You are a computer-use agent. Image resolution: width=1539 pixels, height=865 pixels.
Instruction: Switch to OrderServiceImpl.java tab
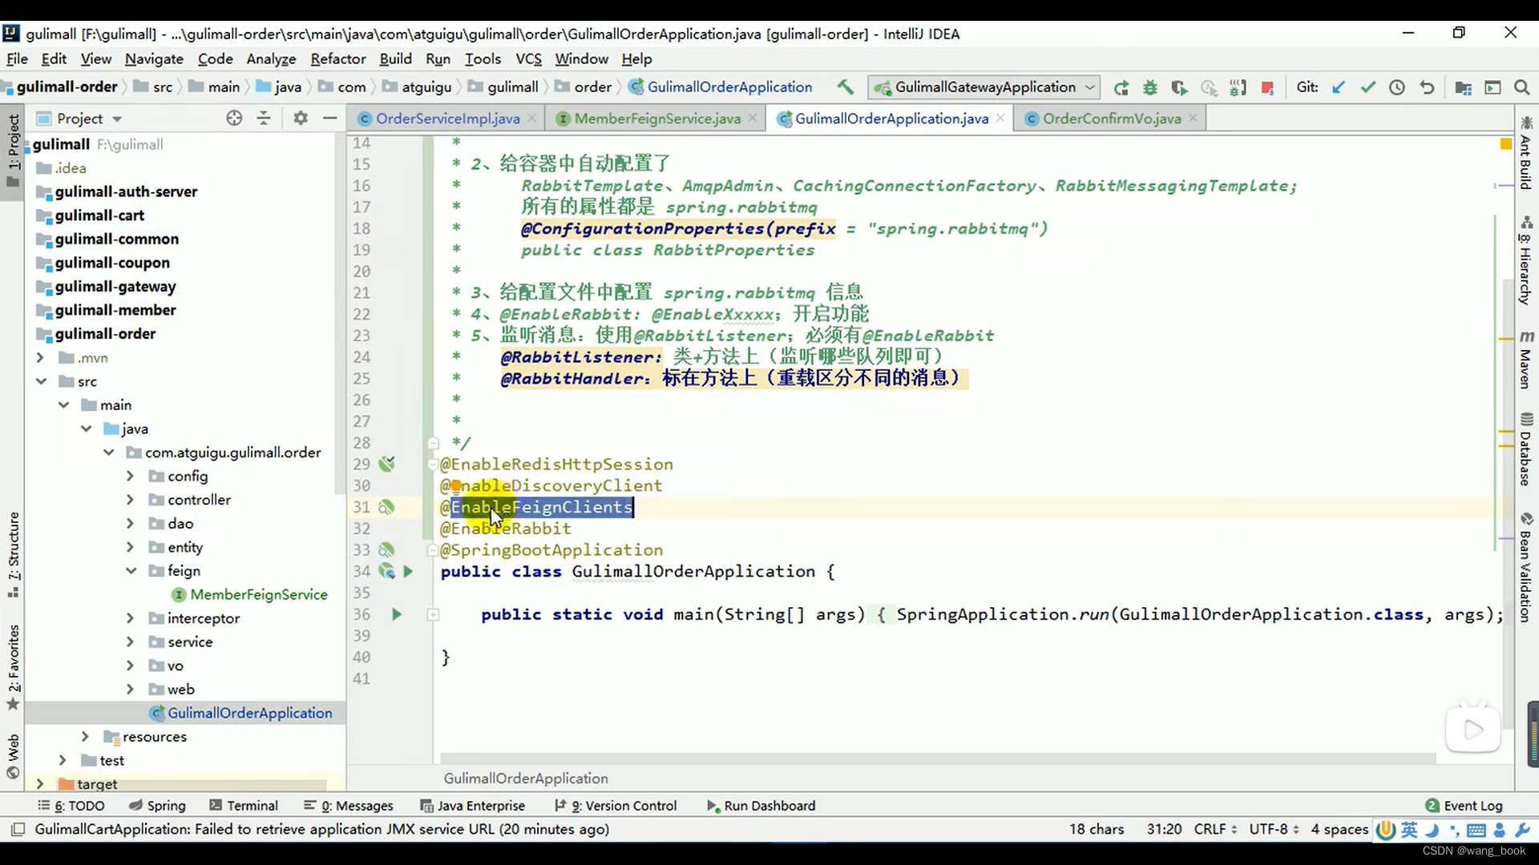[447, 119]
